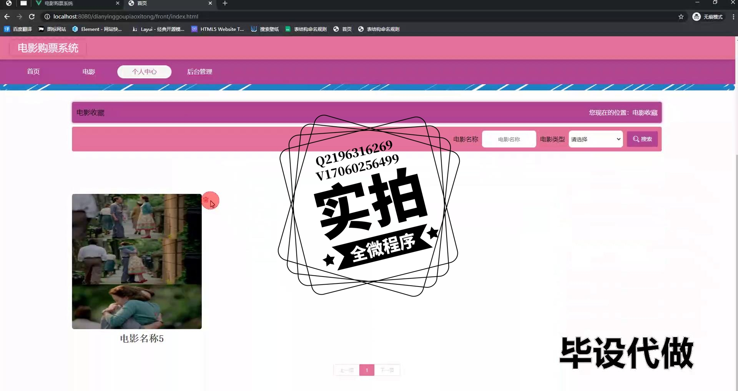Open first 表结构命名规则 bookmark with green icon
Screen dimensions: 738x391
pyautogui.click(x=306, y=29)
